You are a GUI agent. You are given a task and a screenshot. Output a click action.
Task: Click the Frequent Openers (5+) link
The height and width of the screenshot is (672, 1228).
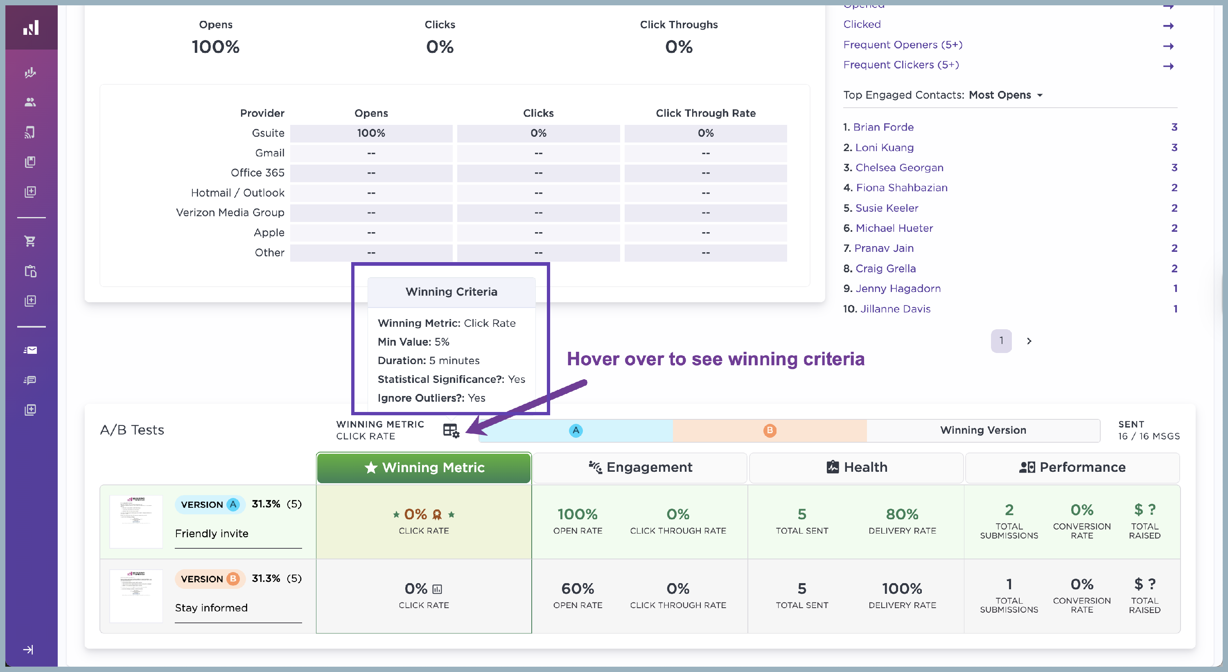(903, 45)
